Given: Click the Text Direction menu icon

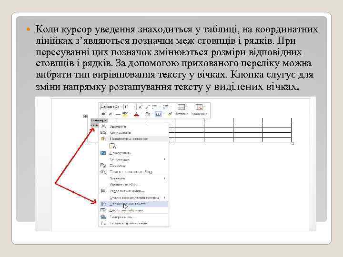Looking at the screenshot, I should pyautogui.click(x=103, y=204).
